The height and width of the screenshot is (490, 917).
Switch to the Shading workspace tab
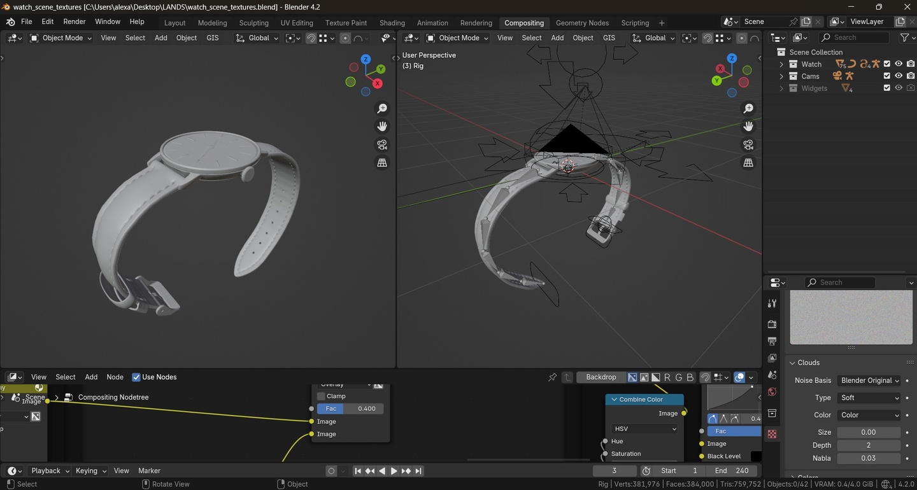[x=392, y=23]
